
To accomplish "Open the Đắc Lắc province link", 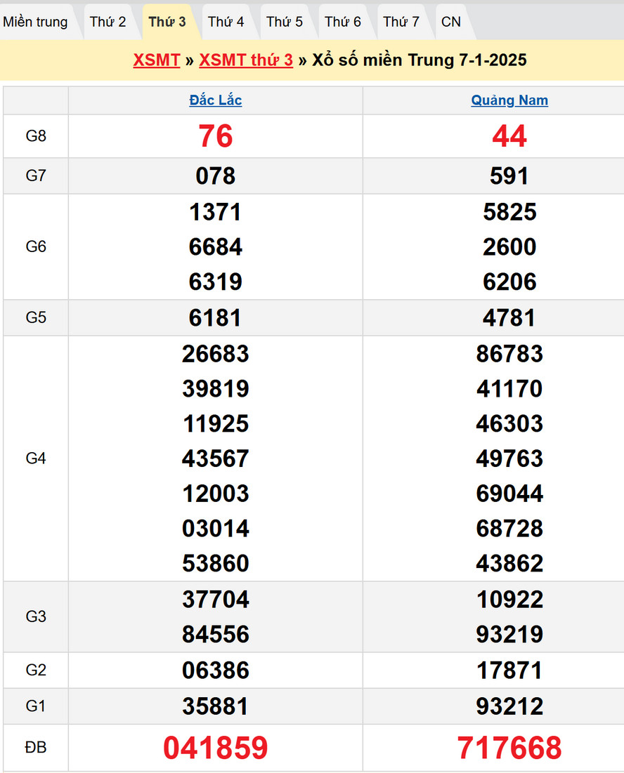I will (216, 100).
